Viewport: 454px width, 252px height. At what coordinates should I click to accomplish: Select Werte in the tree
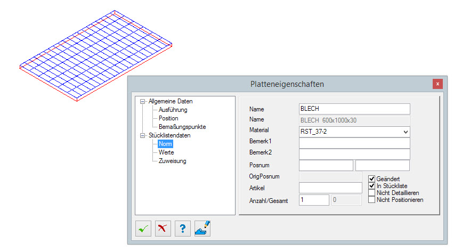pos(166,152)
